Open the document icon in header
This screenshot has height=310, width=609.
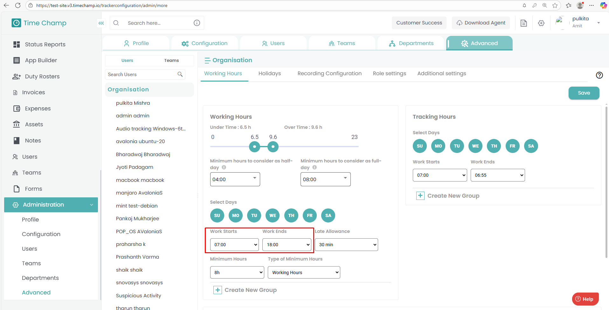pyautogui.click(x=523, y=23)
